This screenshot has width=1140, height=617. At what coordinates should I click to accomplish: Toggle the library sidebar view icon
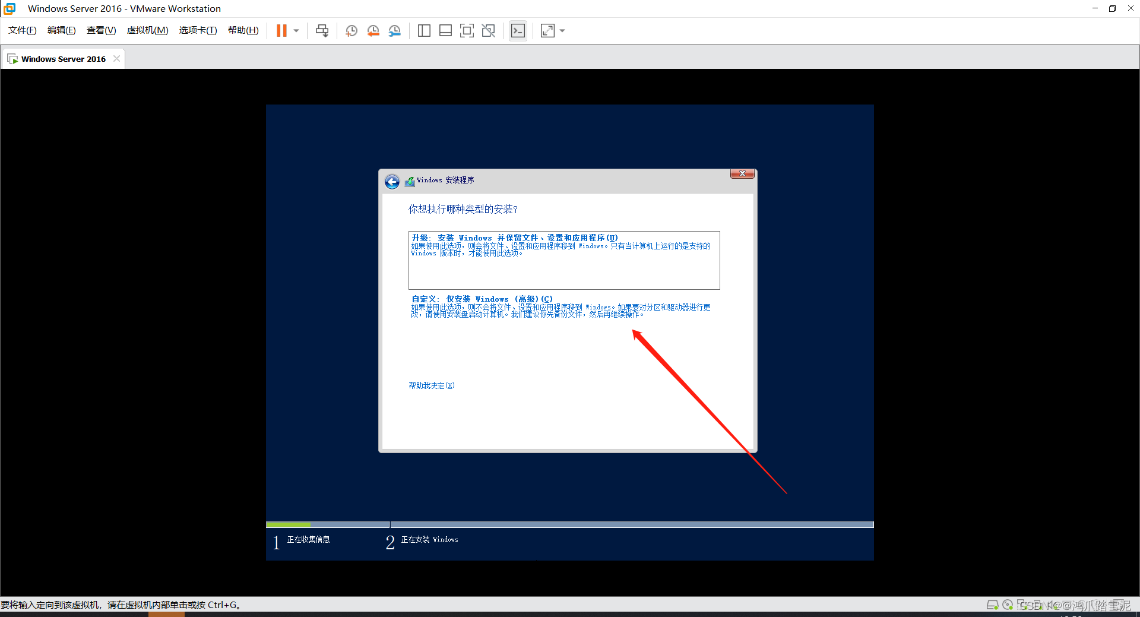(x=424, y=30)
